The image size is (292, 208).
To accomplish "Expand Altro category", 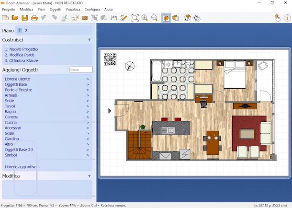I will [47, 144].
